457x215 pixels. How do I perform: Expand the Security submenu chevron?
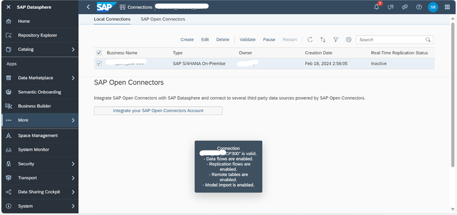point(73,164)
